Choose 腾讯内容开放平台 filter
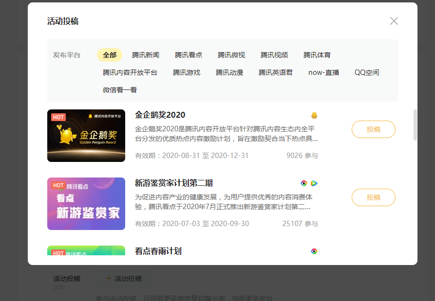The height and width of the screenshot is (301, 435). point(130,72)
